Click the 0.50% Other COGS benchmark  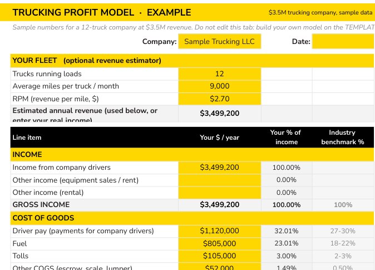(343, 267)
